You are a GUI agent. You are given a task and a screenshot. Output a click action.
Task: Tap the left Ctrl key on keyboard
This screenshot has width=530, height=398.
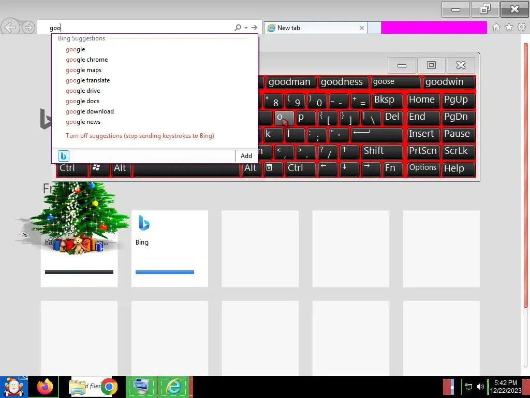(x=72, y=169)
